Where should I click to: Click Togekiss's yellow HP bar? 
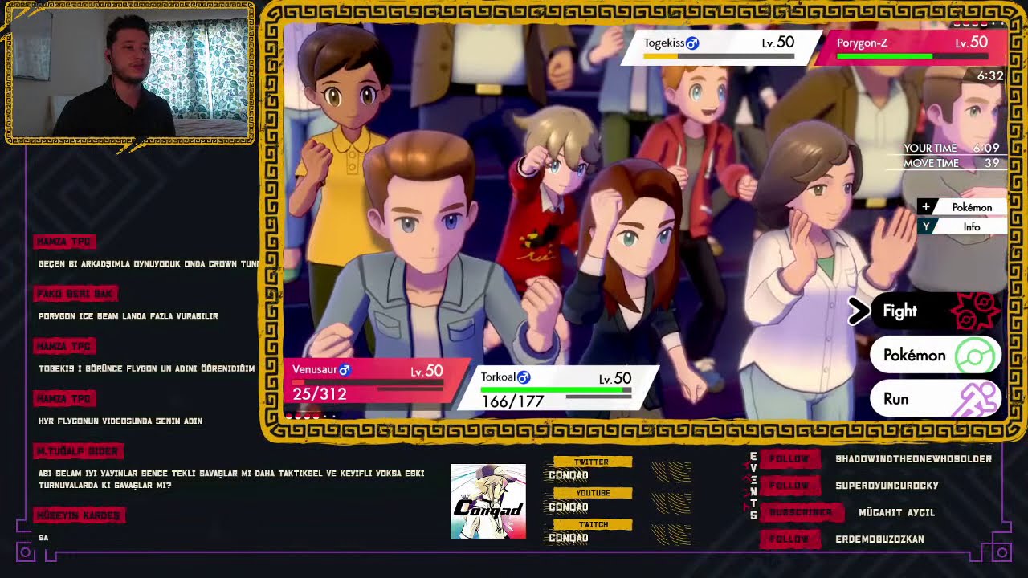coord(719,56)
